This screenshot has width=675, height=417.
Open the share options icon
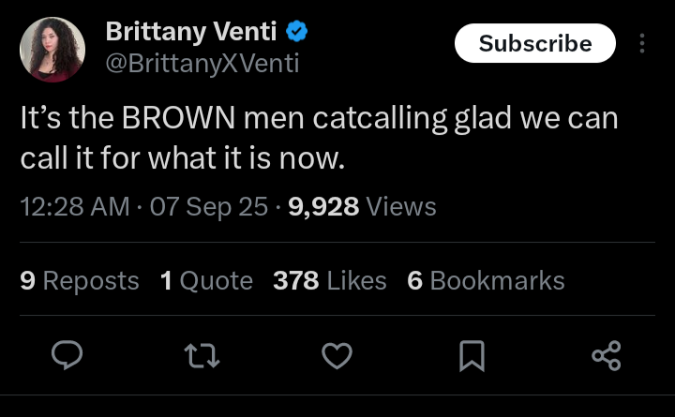(x=606, y=355)
